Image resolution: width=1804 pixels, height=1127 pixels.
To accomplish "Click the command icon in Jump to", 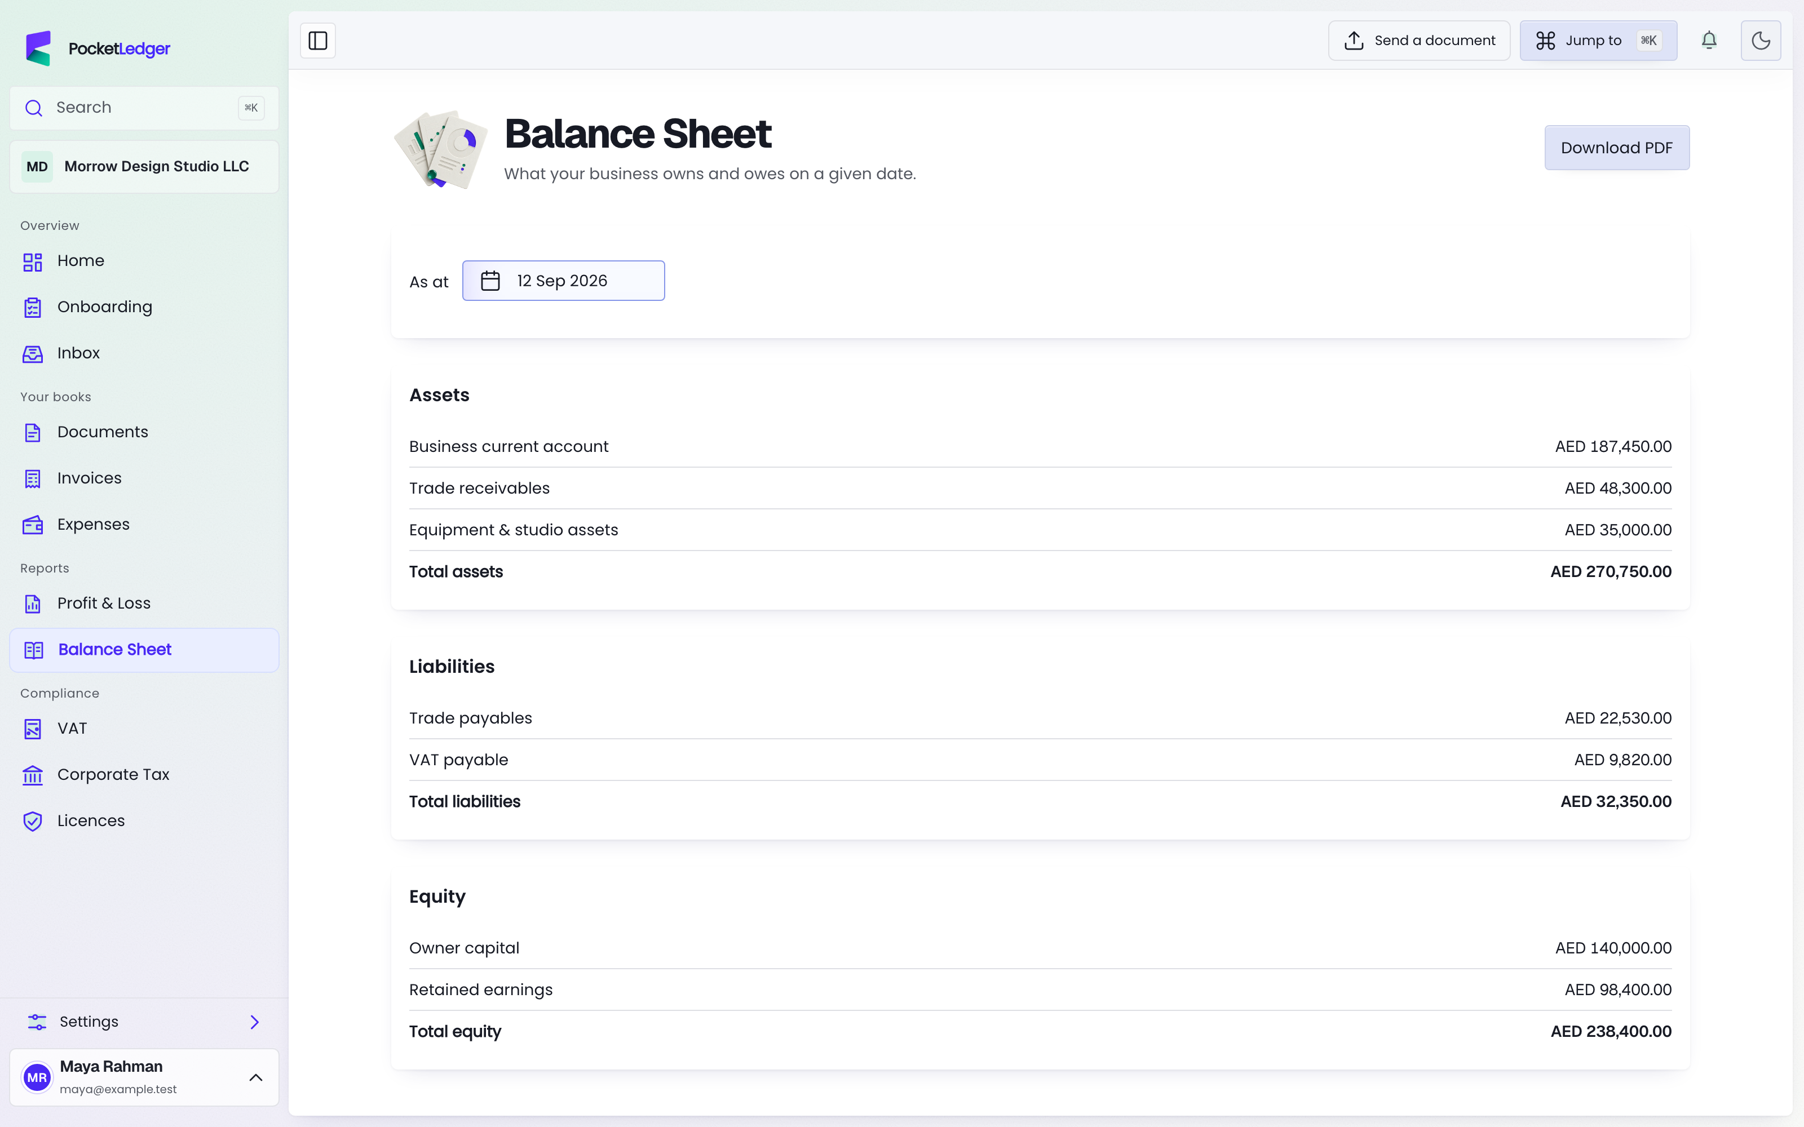I will click(1545, 40).
